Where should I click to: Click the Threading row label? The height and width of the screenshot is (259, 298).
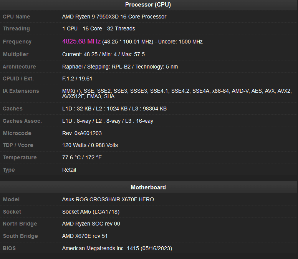pyautogui.click(x=16, y=28)
